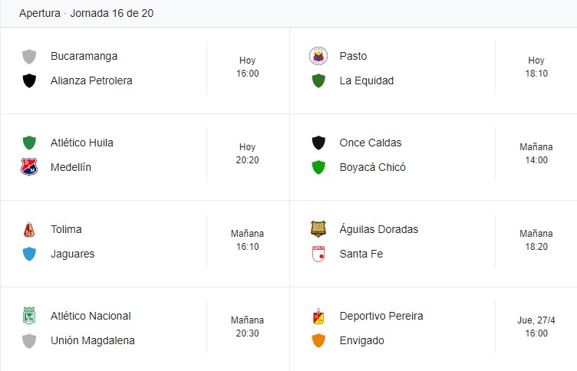577x371 pixels.
Task: Click the Apertura Jornada 16 de 20 header
Action: [86, 13]
